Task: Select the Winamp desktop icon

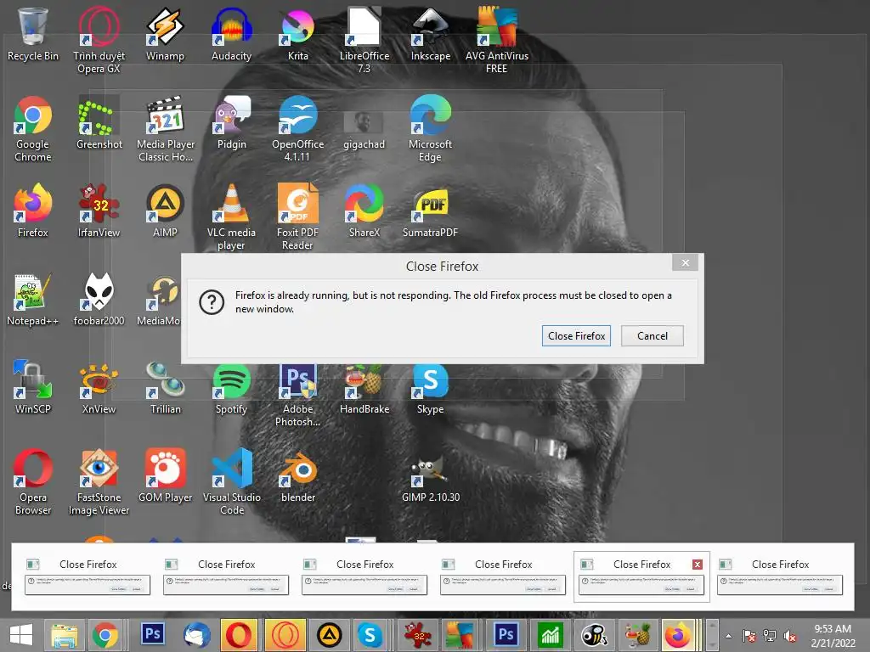Action: pos(165,34)
